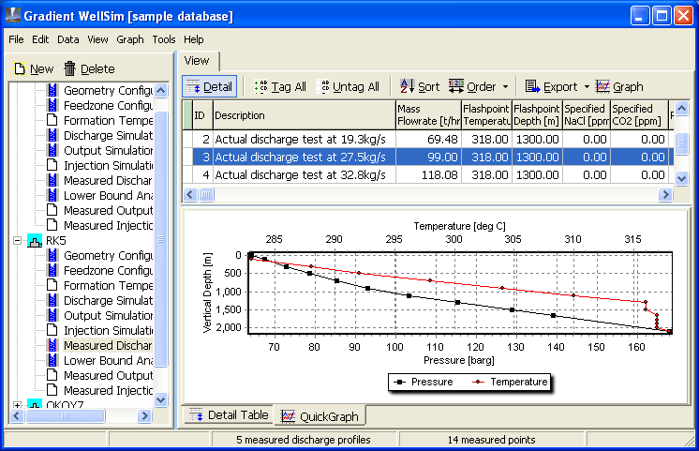Open the File menu

[16, 39]
